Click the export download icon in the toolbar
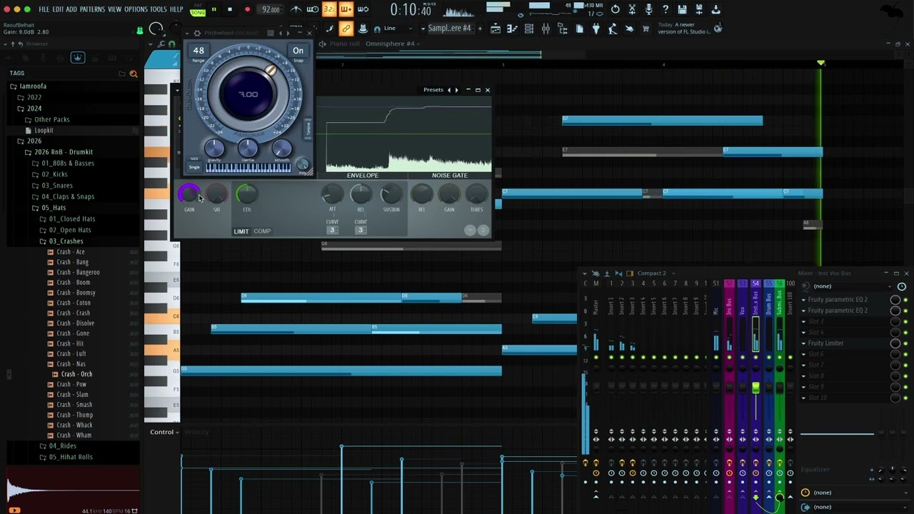 (x=716, y=9)
